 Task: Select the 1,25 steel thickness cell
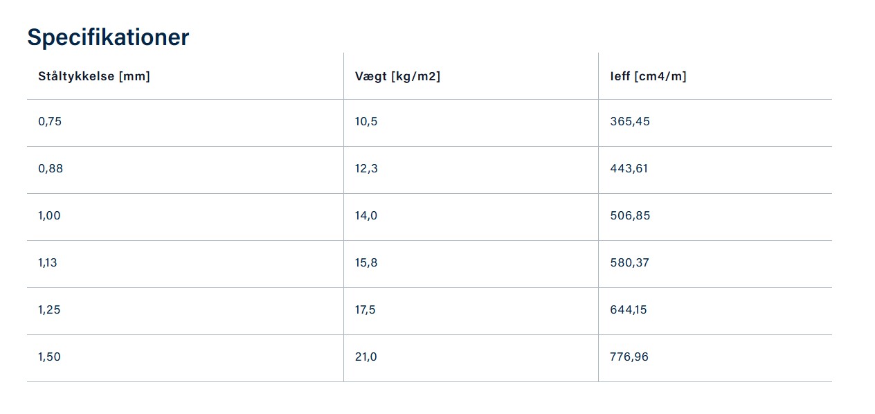(x=49, y=310)
